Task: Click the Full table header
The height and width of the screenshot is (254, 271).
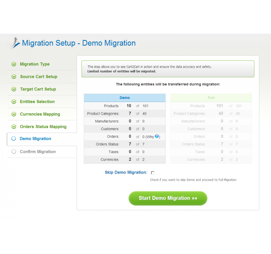Action: pos(211,98)
